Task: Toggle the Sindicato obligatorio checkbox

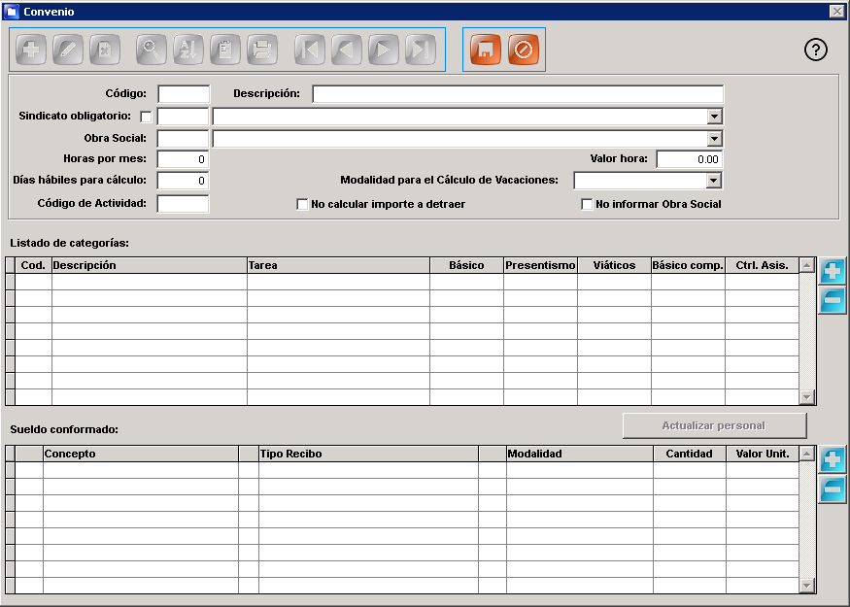Action: click(x=146, y=117)
